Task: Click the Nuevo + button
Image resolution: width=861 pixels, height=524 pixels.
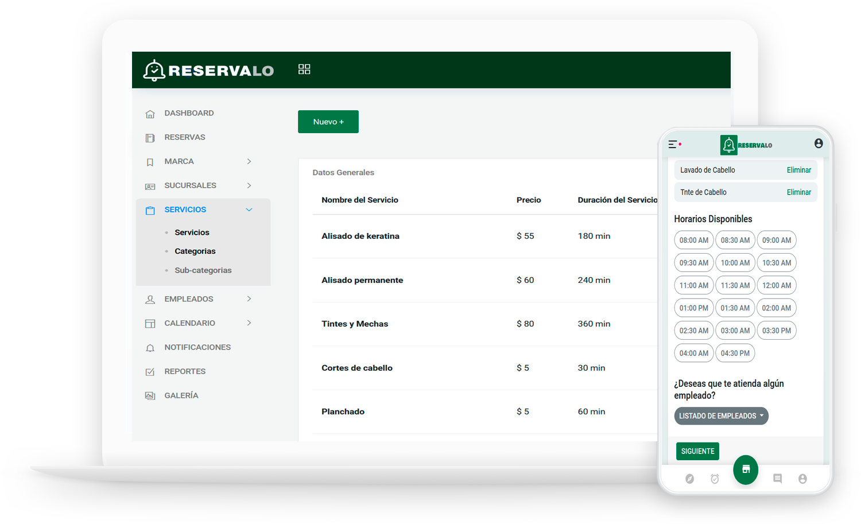Action: 328,122
